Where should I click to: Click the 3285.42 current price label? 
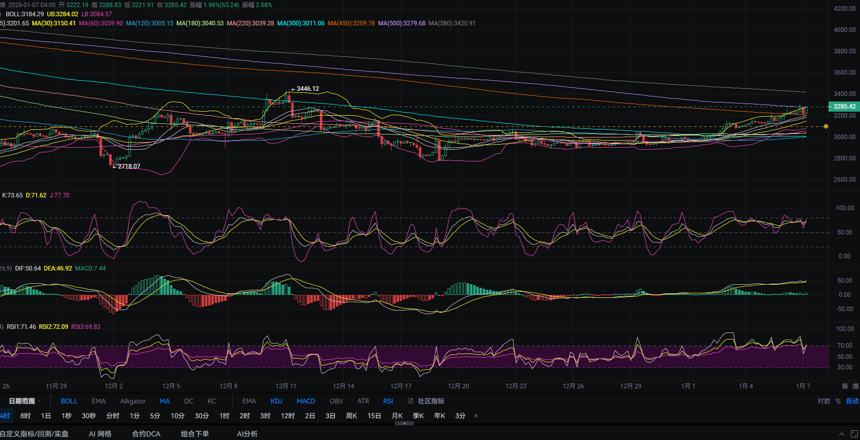[844, 107]
